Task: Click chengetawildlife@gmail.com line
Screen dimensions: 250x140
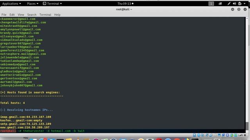Action: tap(23, 23)
